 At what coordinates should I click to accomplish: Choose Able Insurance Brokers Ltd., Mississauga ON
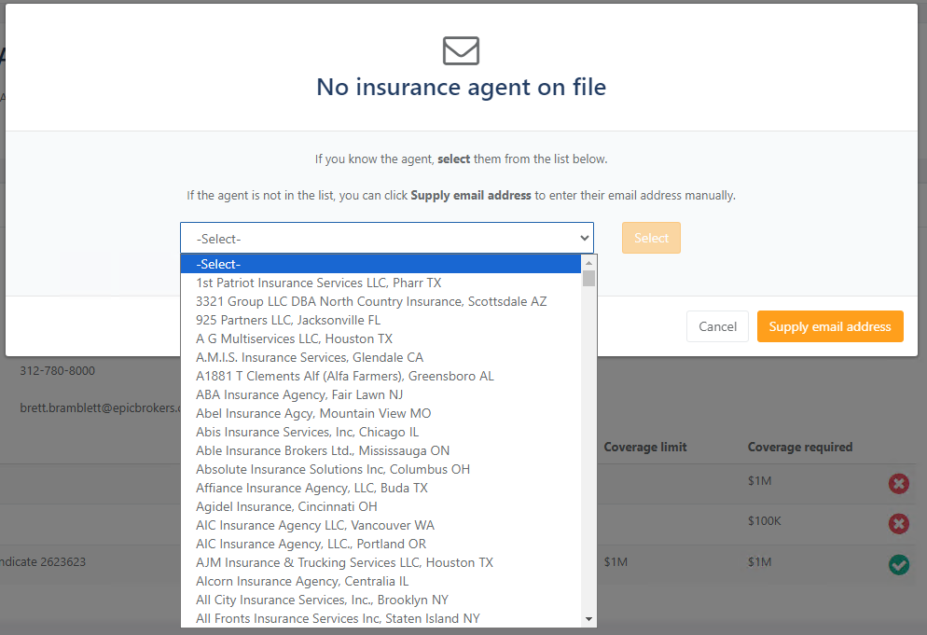point(380,450)
